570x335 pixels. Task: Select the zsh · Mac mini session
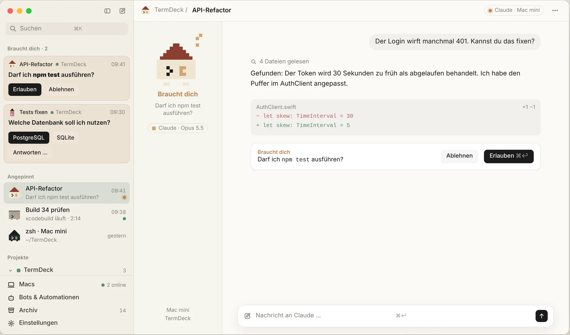tap(67, 236)
